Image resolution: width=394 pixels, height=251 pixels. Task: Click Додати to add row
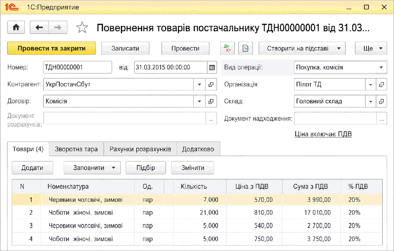click(33, 168)
